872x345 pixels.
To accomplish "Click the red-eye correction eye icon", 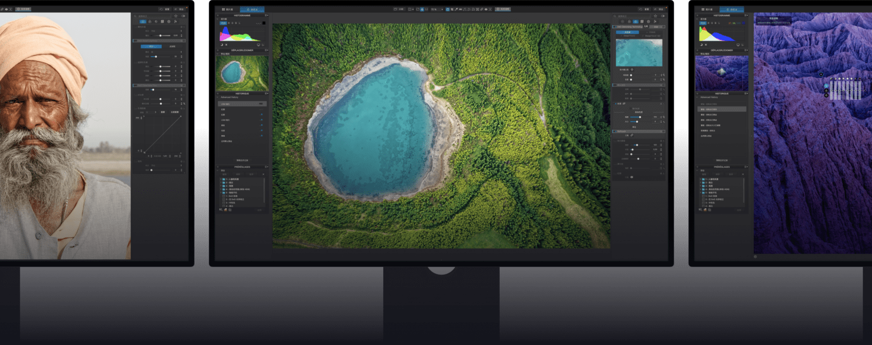I will 486,9.
